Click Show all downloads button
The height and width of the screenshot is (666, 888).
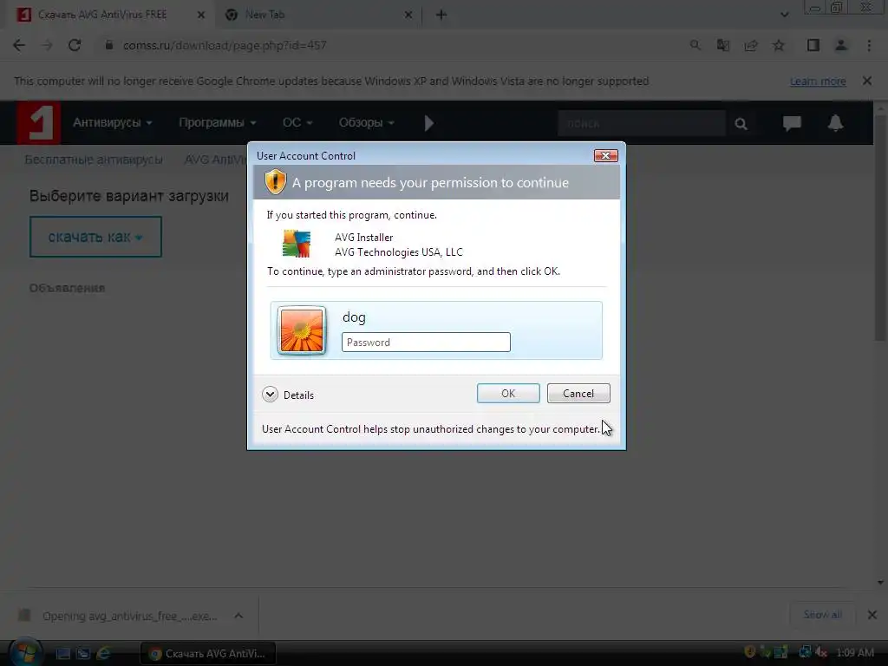coord(822,615)
